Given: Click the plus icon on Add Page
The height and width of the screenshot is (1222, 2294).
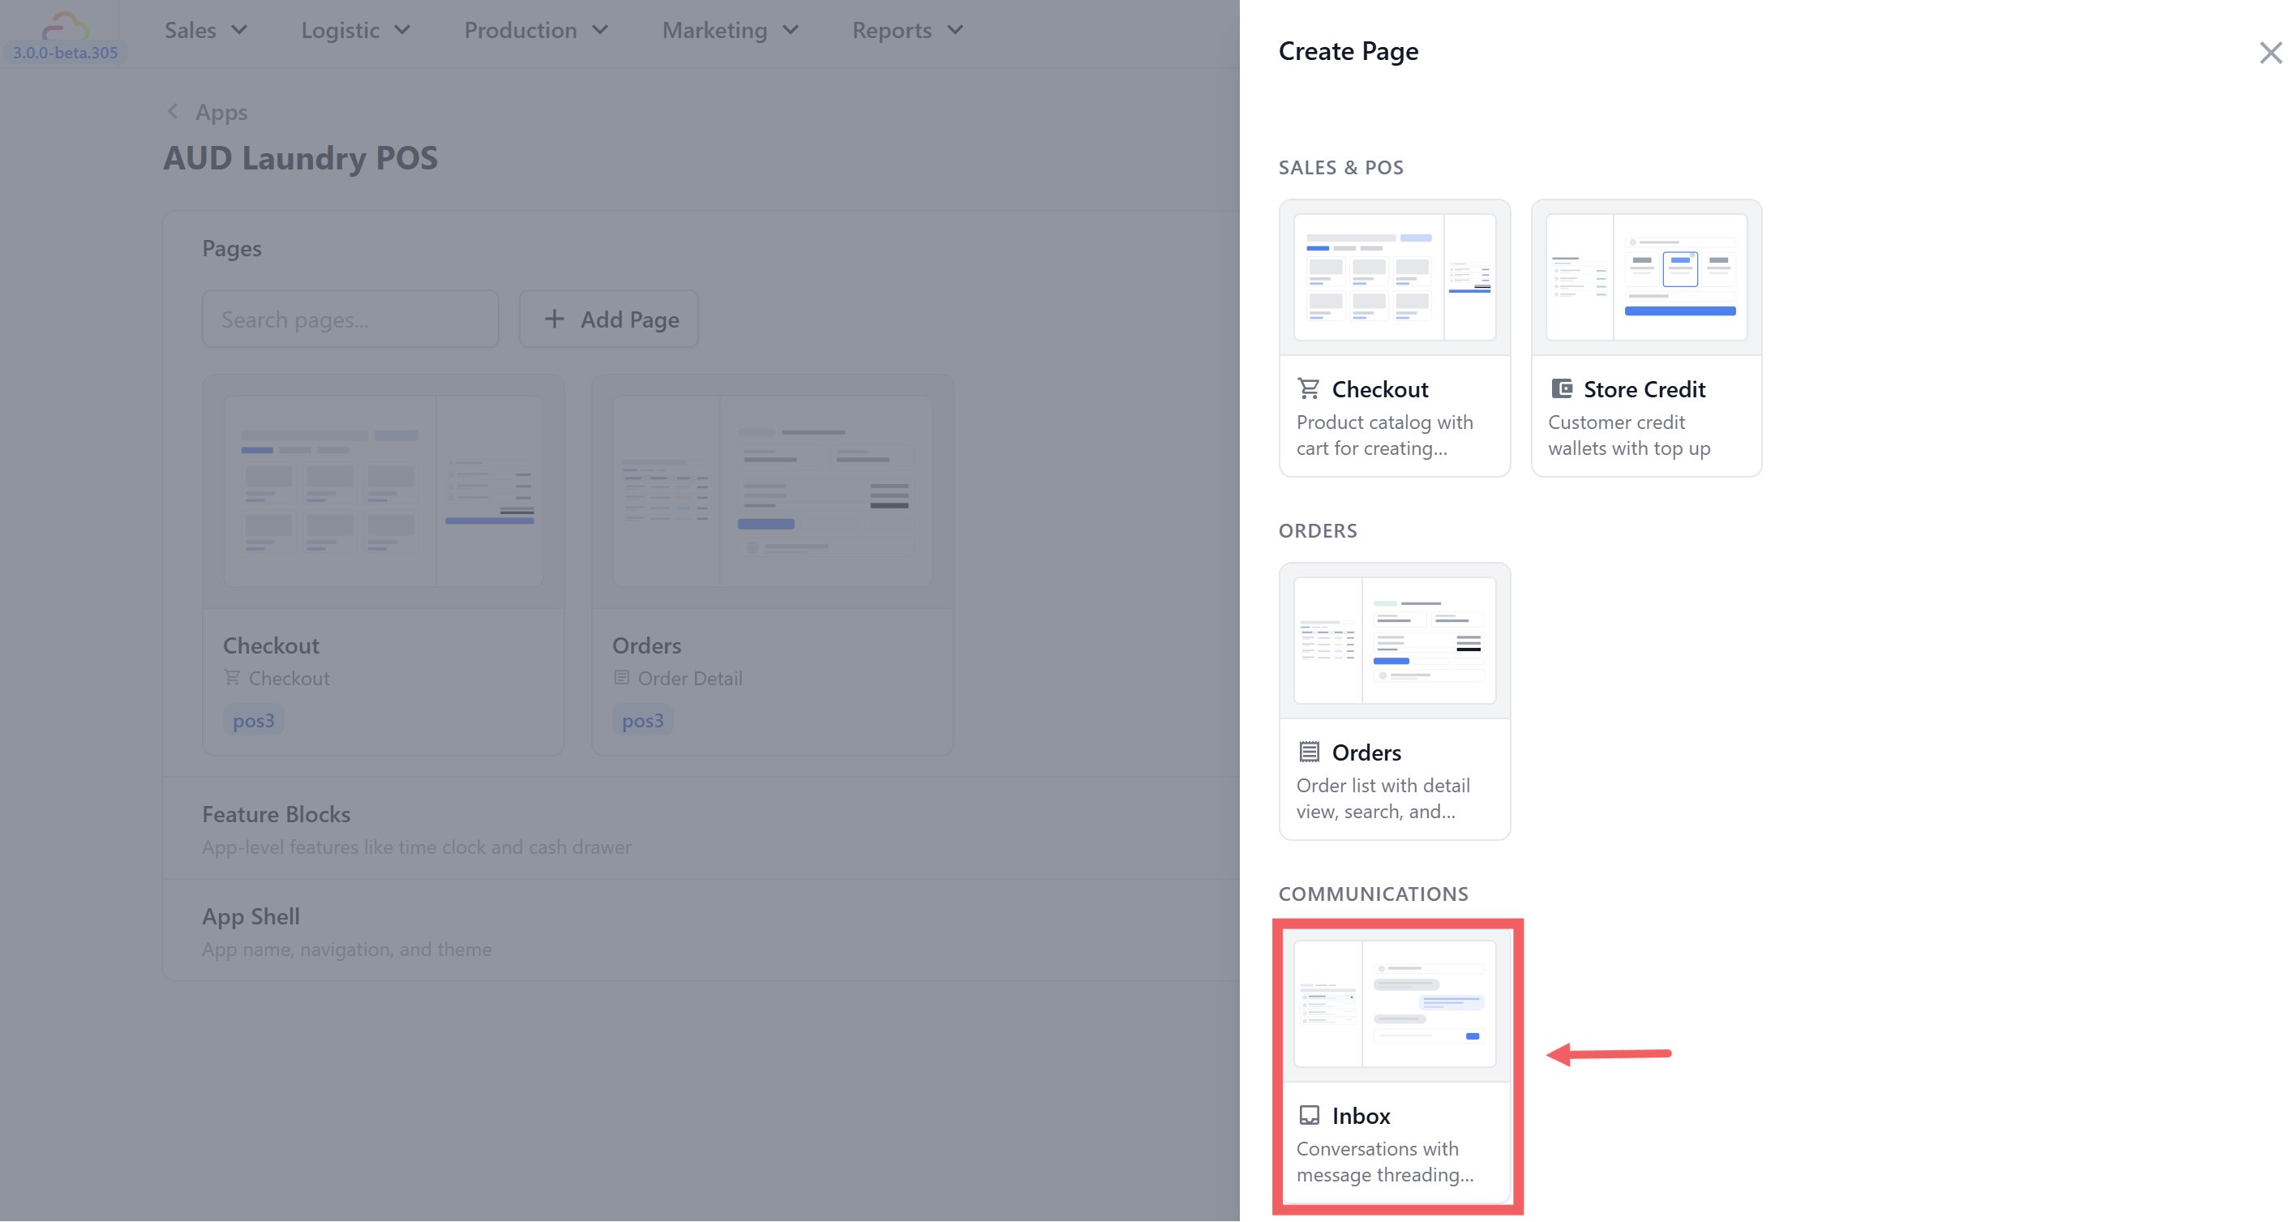Looking at the screenshot, I should click(x=554, y=319).
